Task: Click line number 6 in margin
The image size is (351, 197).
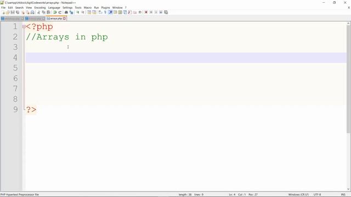Action: click(15, 78)
